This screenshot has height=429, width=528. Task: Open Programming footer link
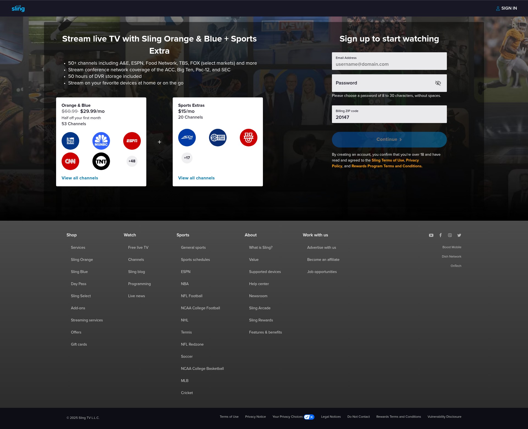[139, 284]
